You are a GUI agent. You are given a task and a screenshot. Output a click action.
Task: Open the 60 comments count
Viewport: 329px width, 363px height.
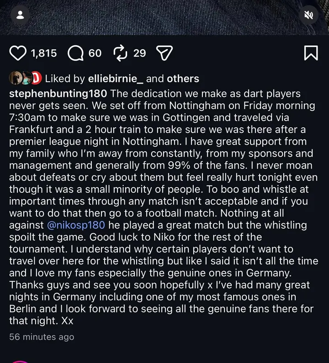95,53
